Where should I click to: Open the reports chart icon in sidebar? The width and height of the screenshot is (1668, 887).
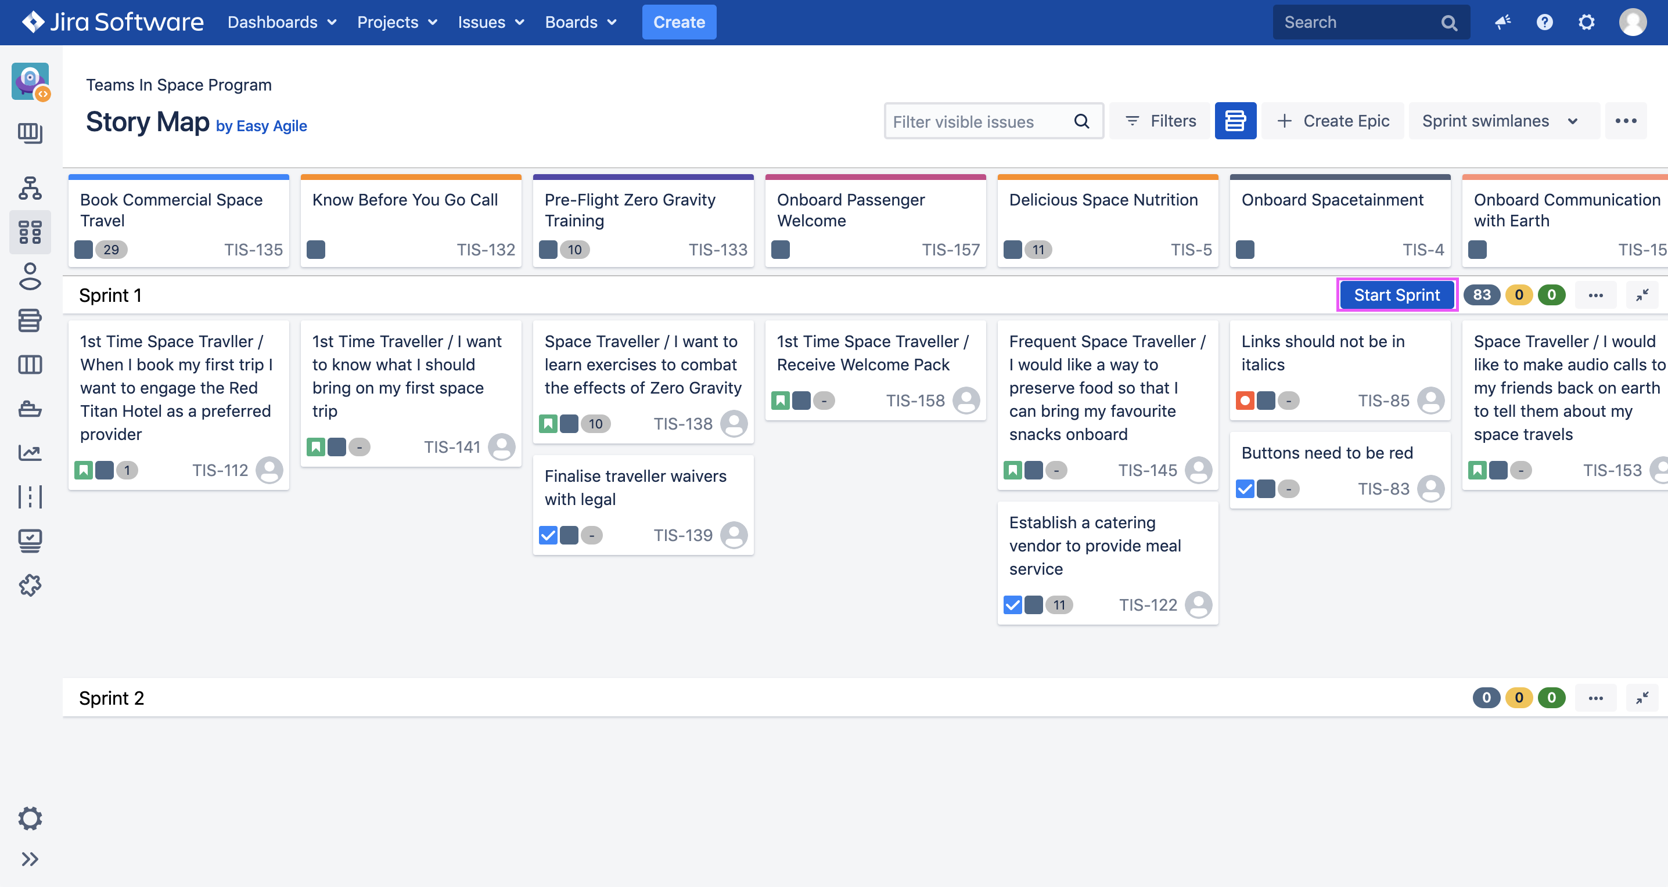click(x=30, y=452)
